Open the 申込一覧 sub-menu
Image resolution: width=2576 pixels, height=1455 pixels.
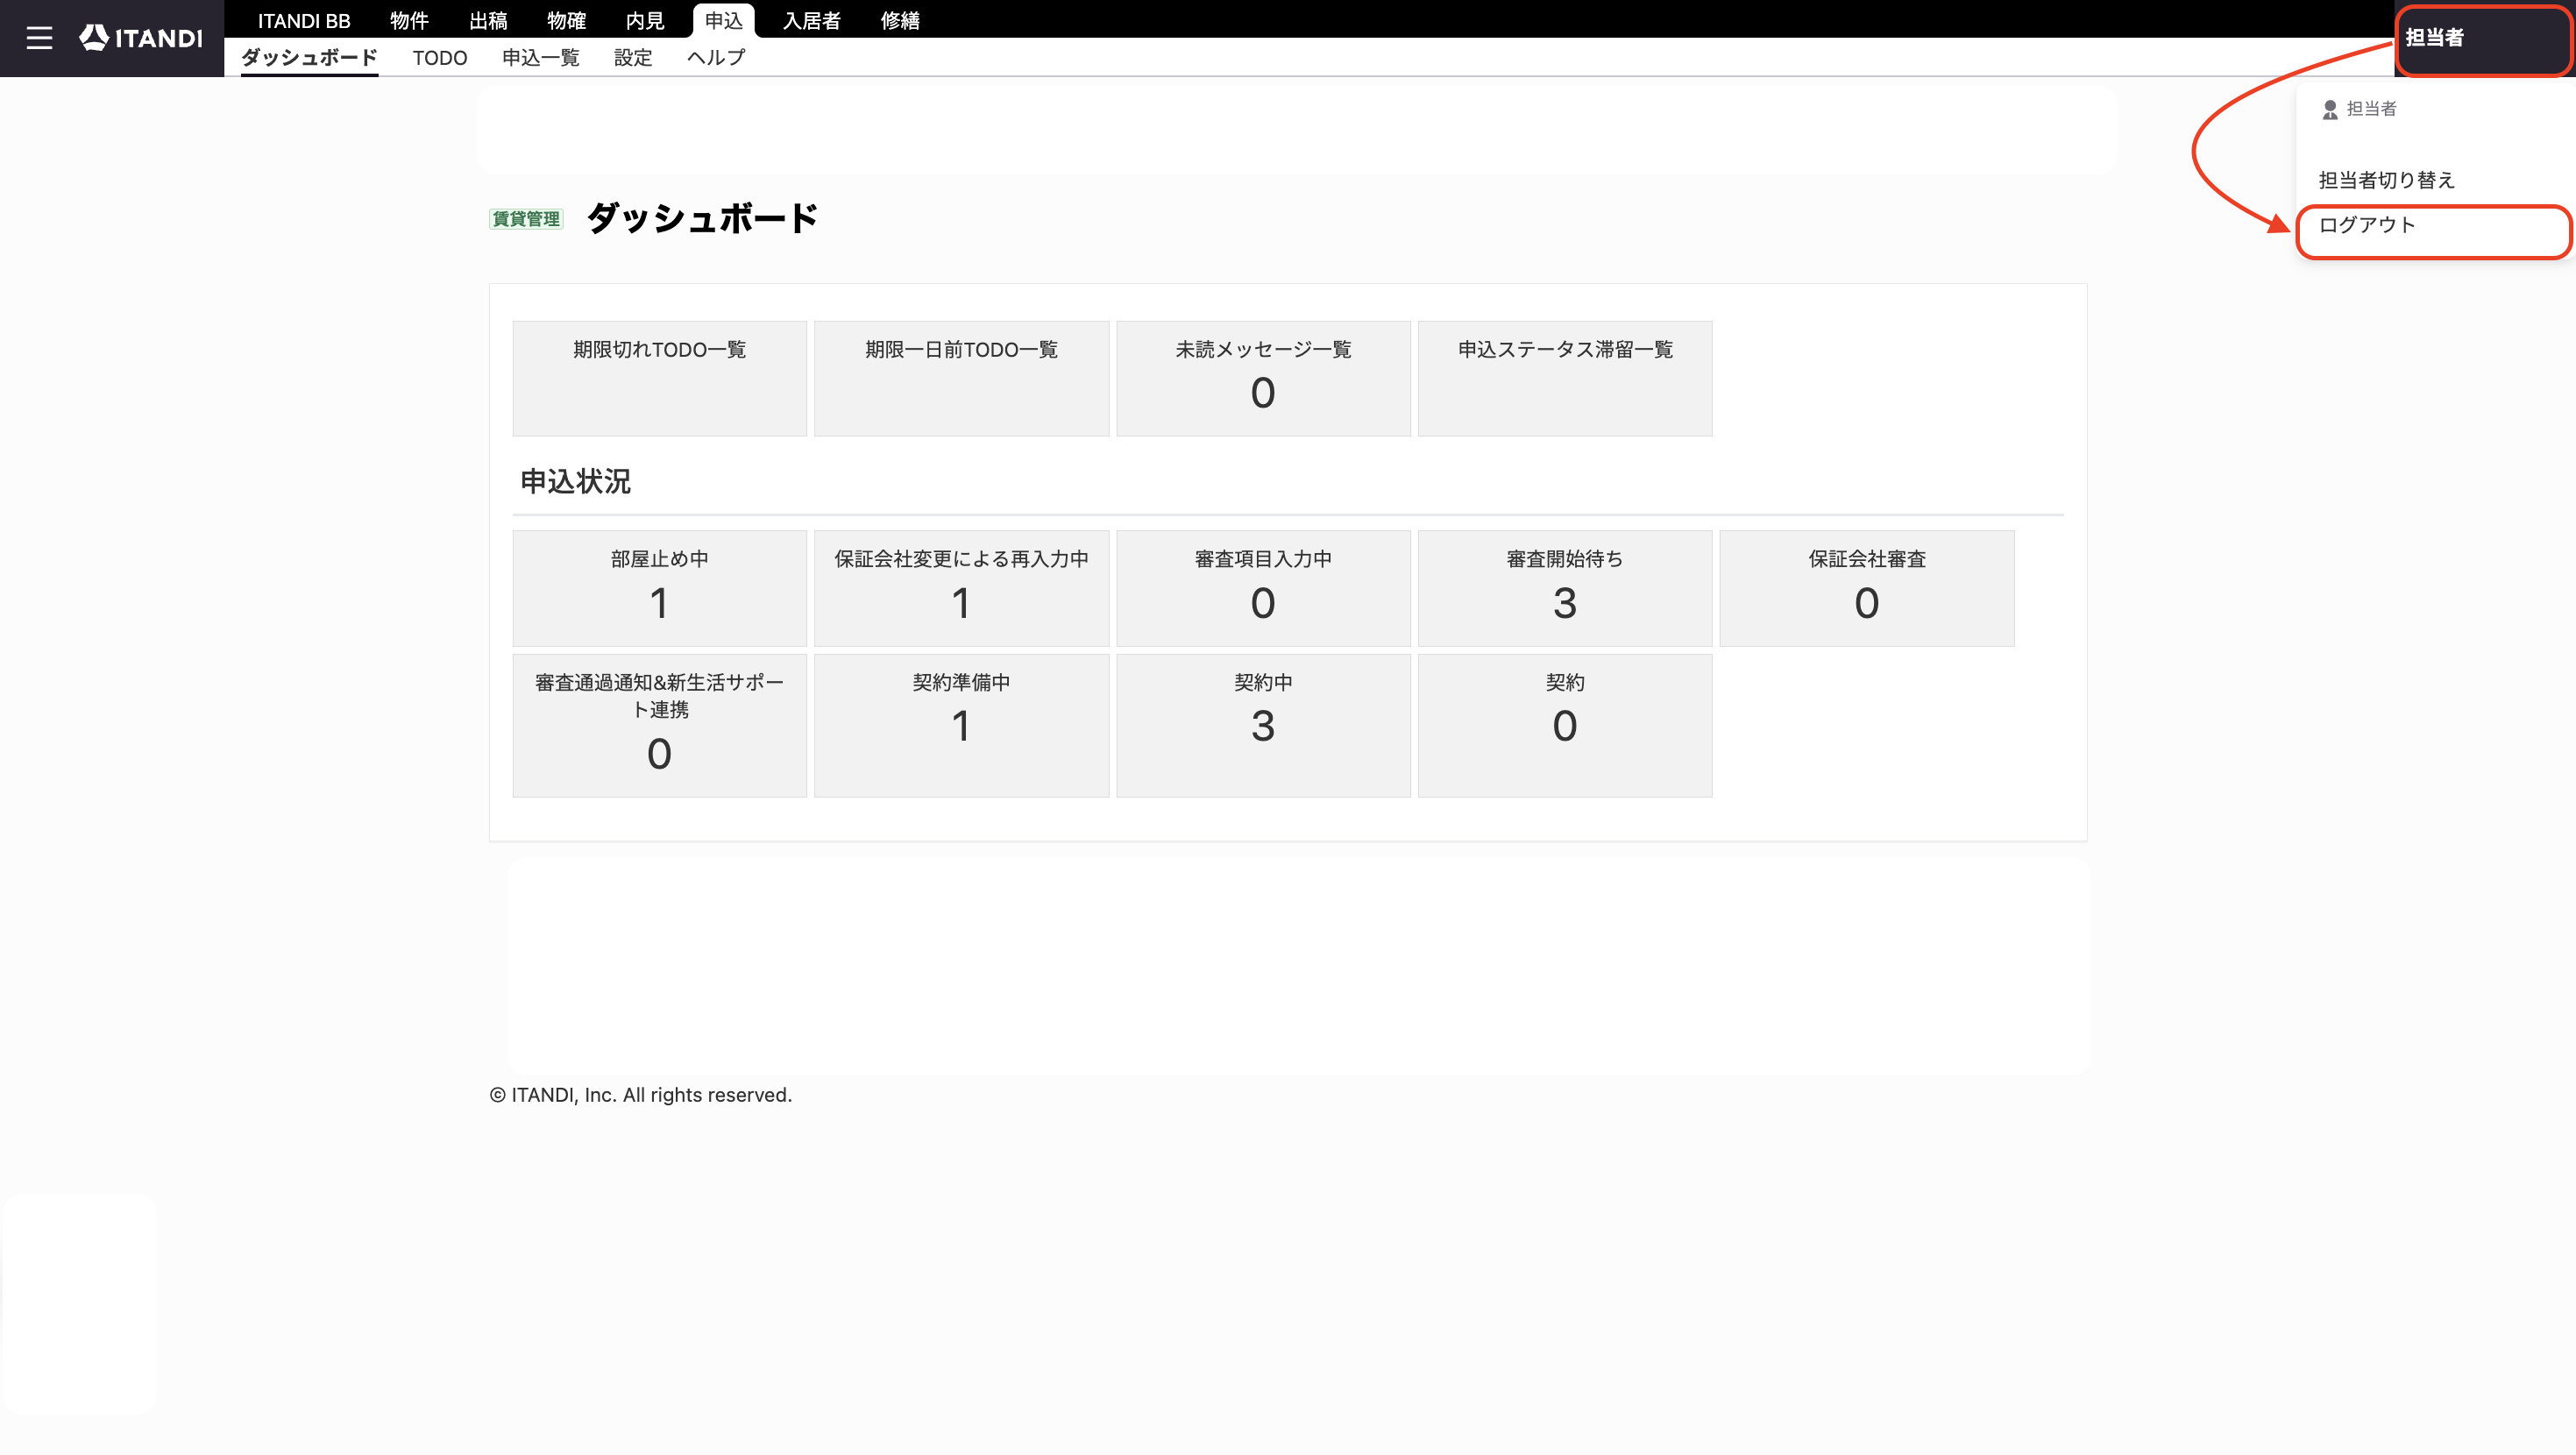pos(540,57)
